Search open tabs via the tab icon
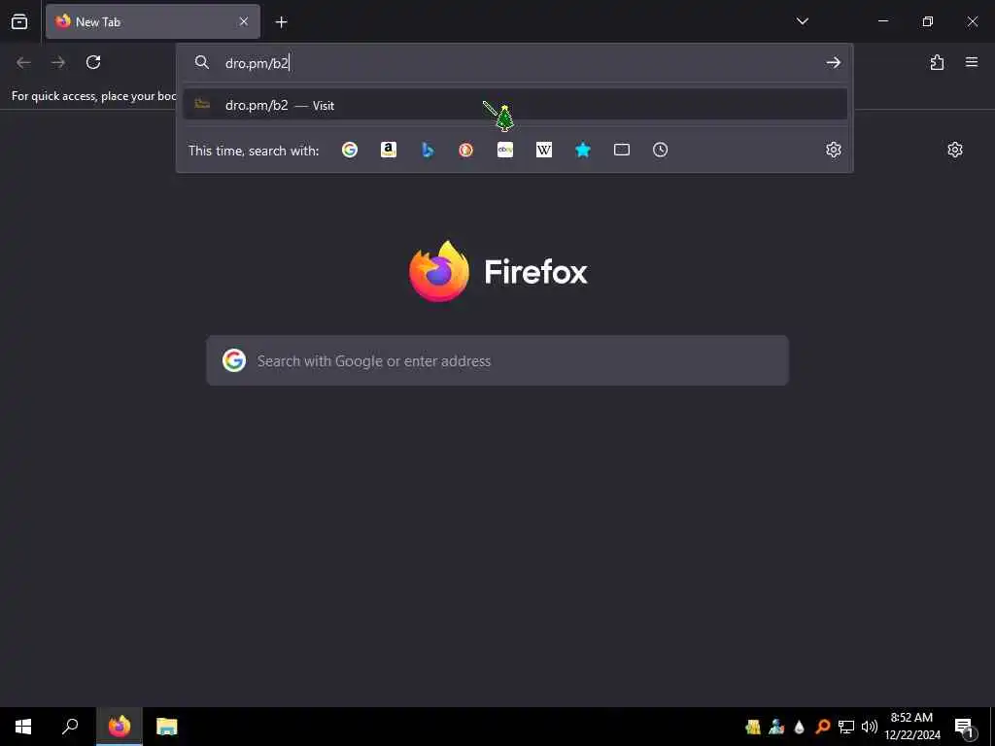Screen dimensions: 995x746 [622, 150]
